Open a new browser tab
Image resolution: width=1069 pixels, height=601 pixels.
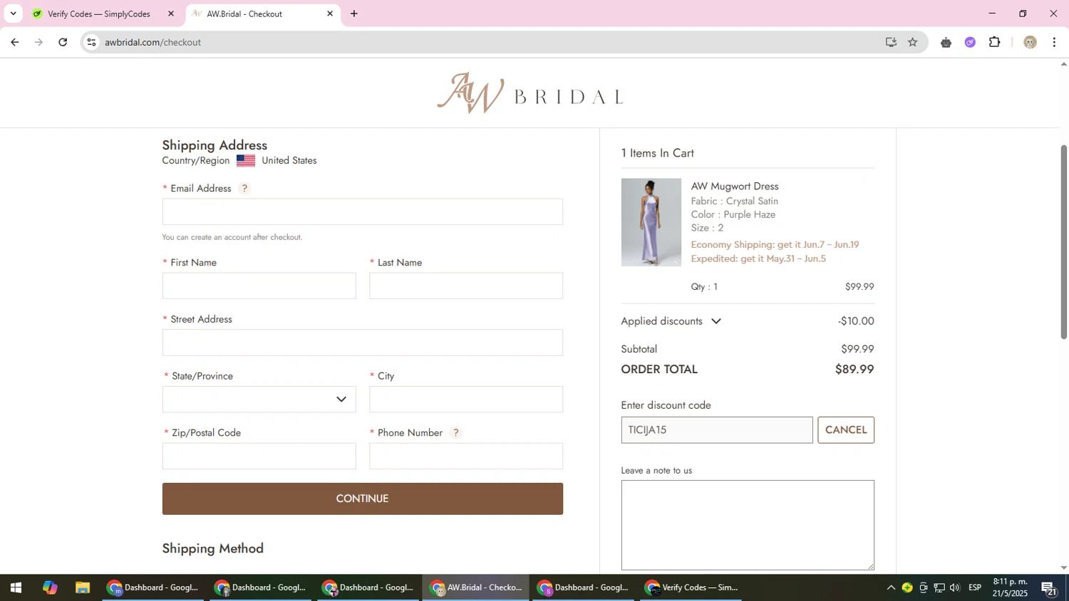pyautogui.click(x=354, y=14)
